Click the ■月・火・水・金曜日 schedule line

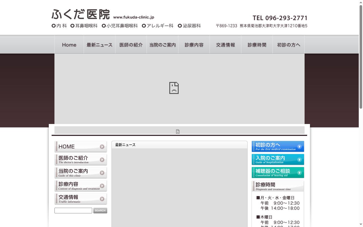coord(275,198)
